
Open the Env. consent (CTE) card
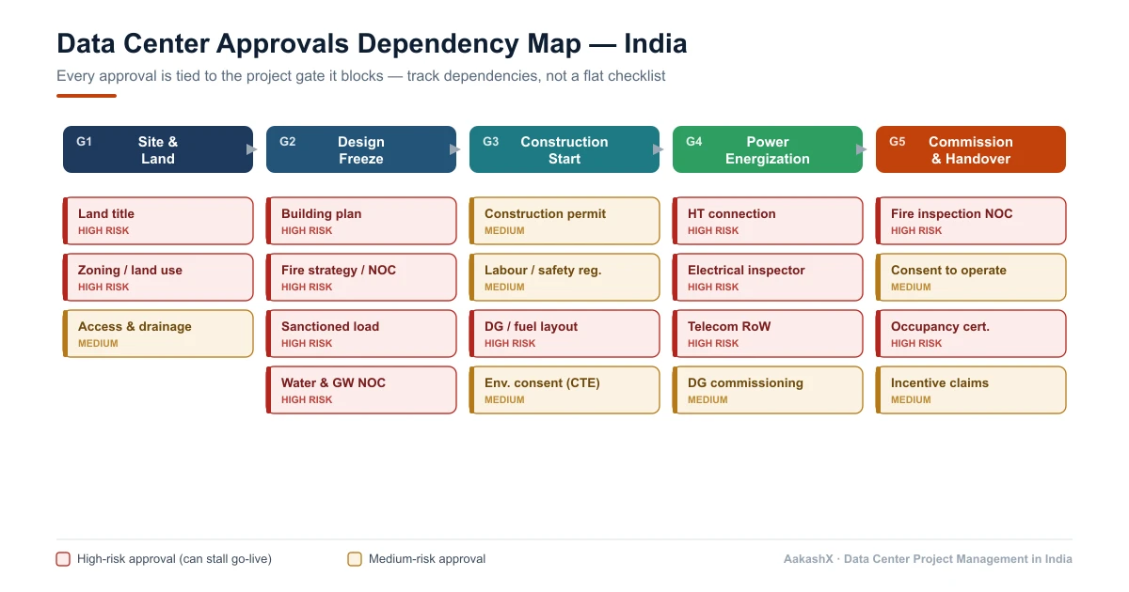[x=564, y=390]
